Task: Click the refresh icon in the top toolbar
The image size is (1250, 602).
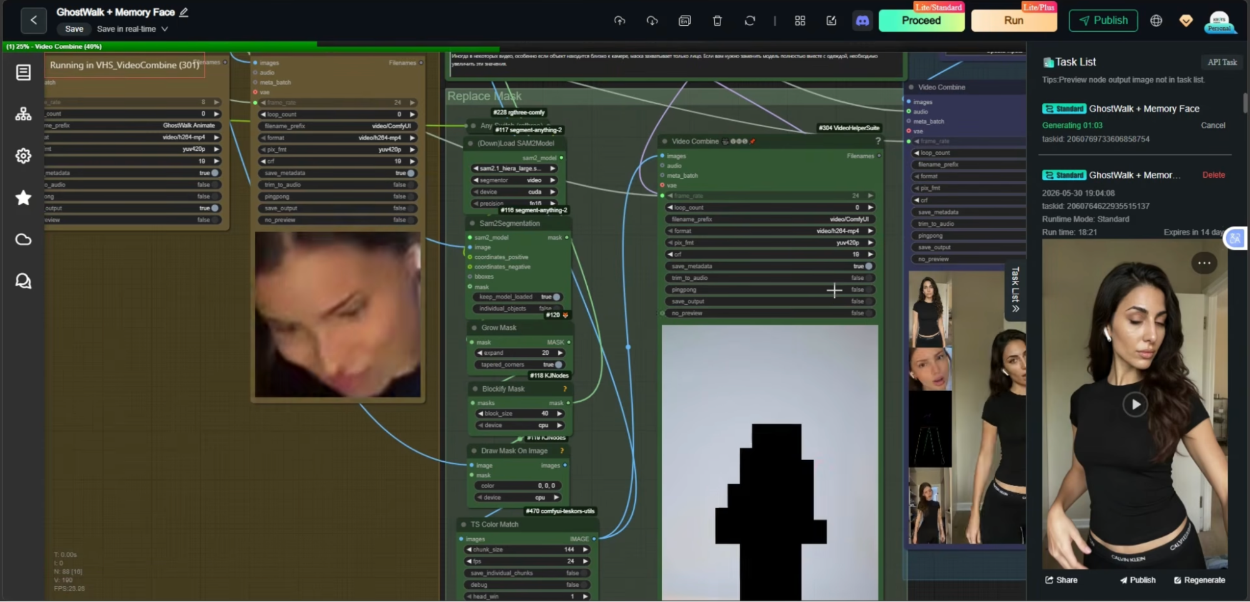Action: click(x=750, y=21)
